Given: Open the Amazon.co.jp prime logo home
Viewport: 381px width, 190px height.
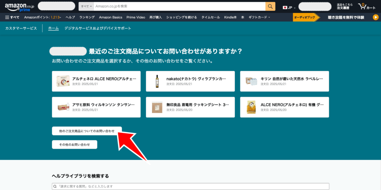Looking at the screenshot, I should (x=19, y=7).
